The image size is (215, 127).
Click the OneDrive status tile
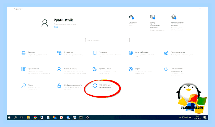[x=132, y=20]
